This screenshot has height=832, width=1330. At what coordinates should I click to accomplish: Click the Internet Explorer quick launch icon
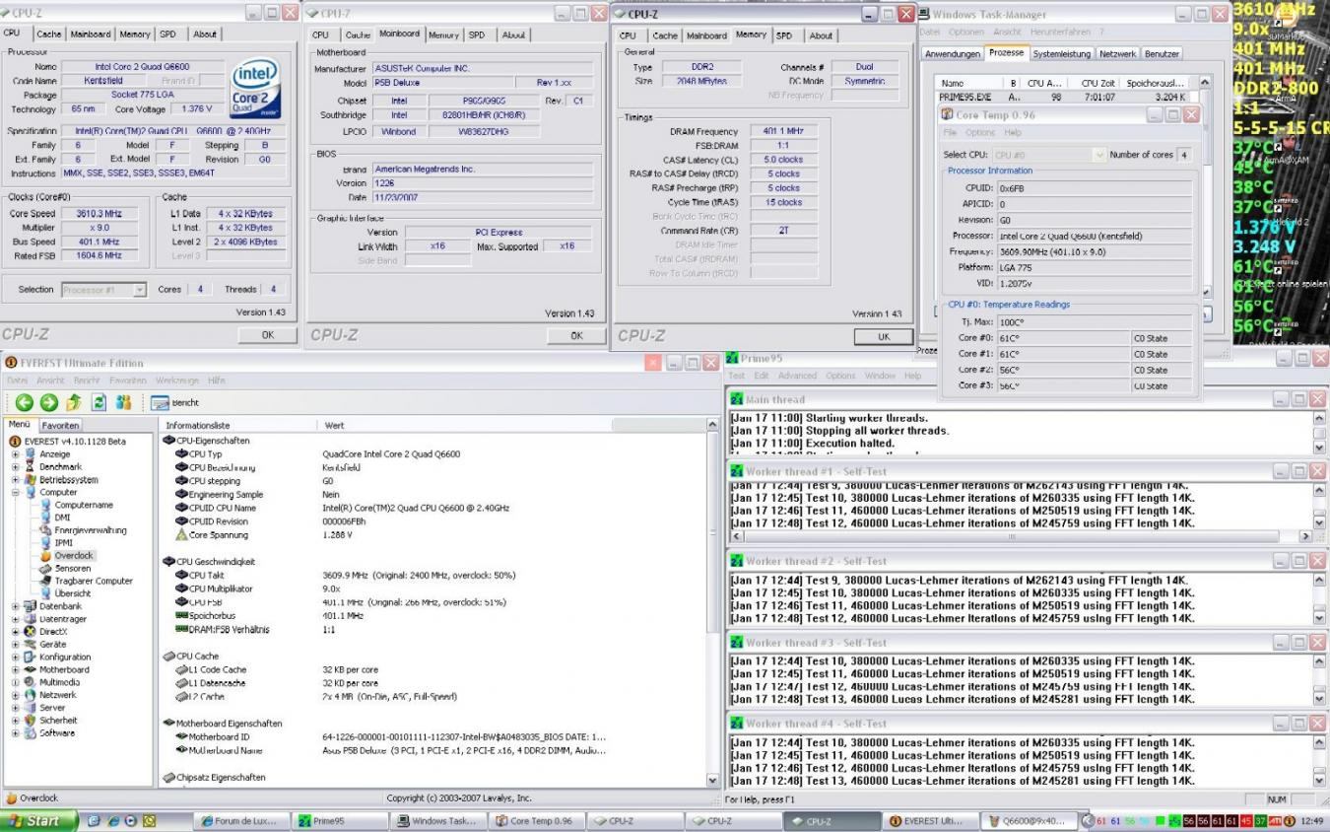click(x=114, y=820)
